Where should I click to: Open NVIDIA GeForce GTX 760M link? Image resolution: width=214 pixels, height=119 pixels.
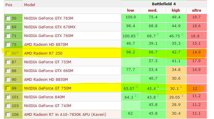pos(49,36)
